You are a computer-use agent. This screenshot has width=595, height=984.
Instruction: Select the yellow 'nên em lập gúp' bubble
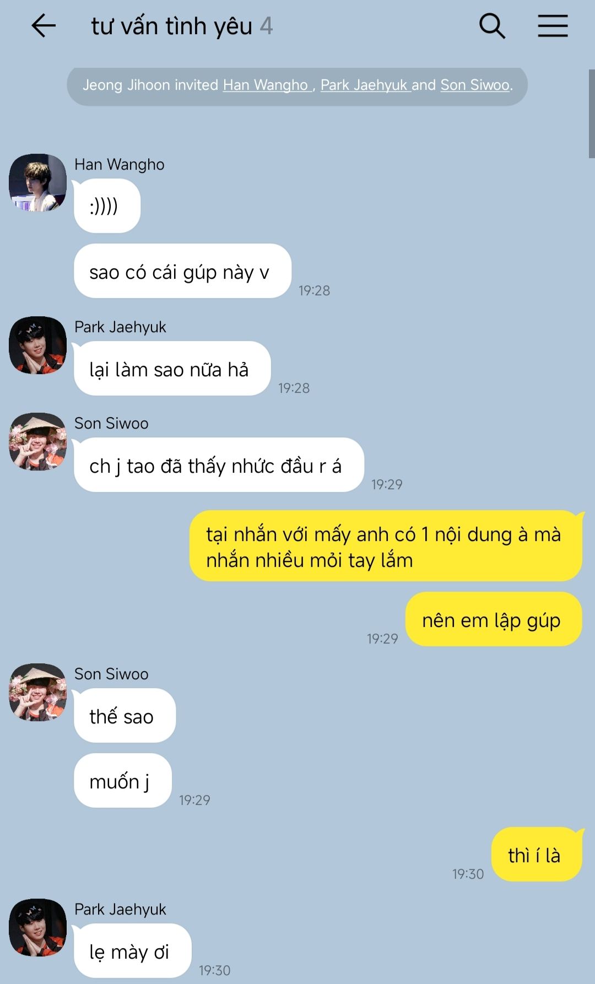pyautogui.click(x=494, y=619)
